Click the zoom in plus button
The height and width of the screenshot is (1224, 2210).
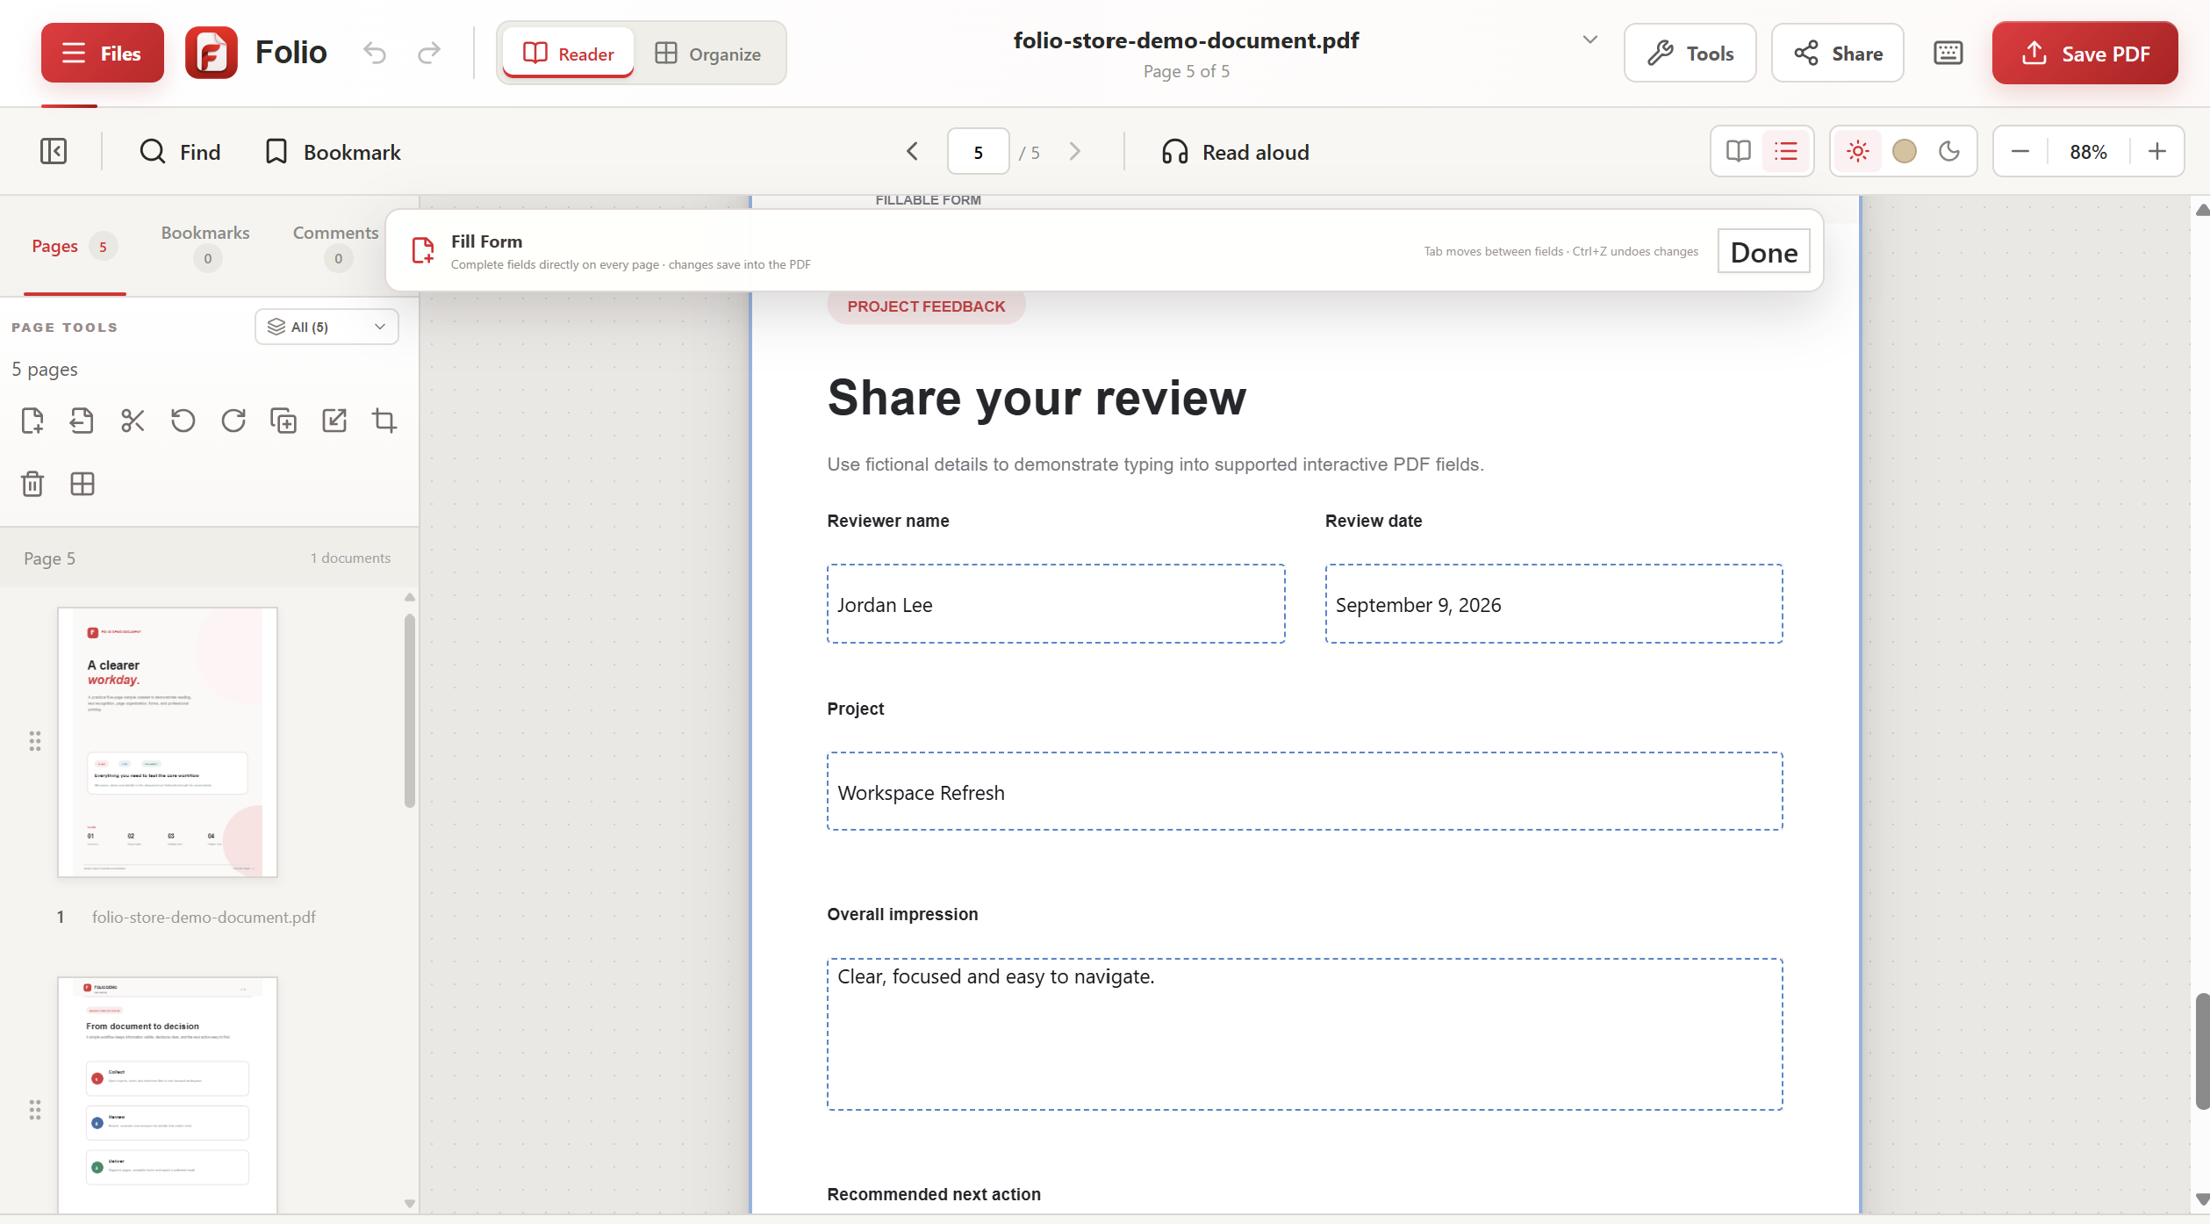click(x=2156, y=151)
